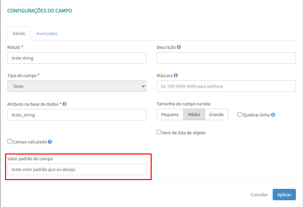Click the Cancelar link

(x=259, y=195)
